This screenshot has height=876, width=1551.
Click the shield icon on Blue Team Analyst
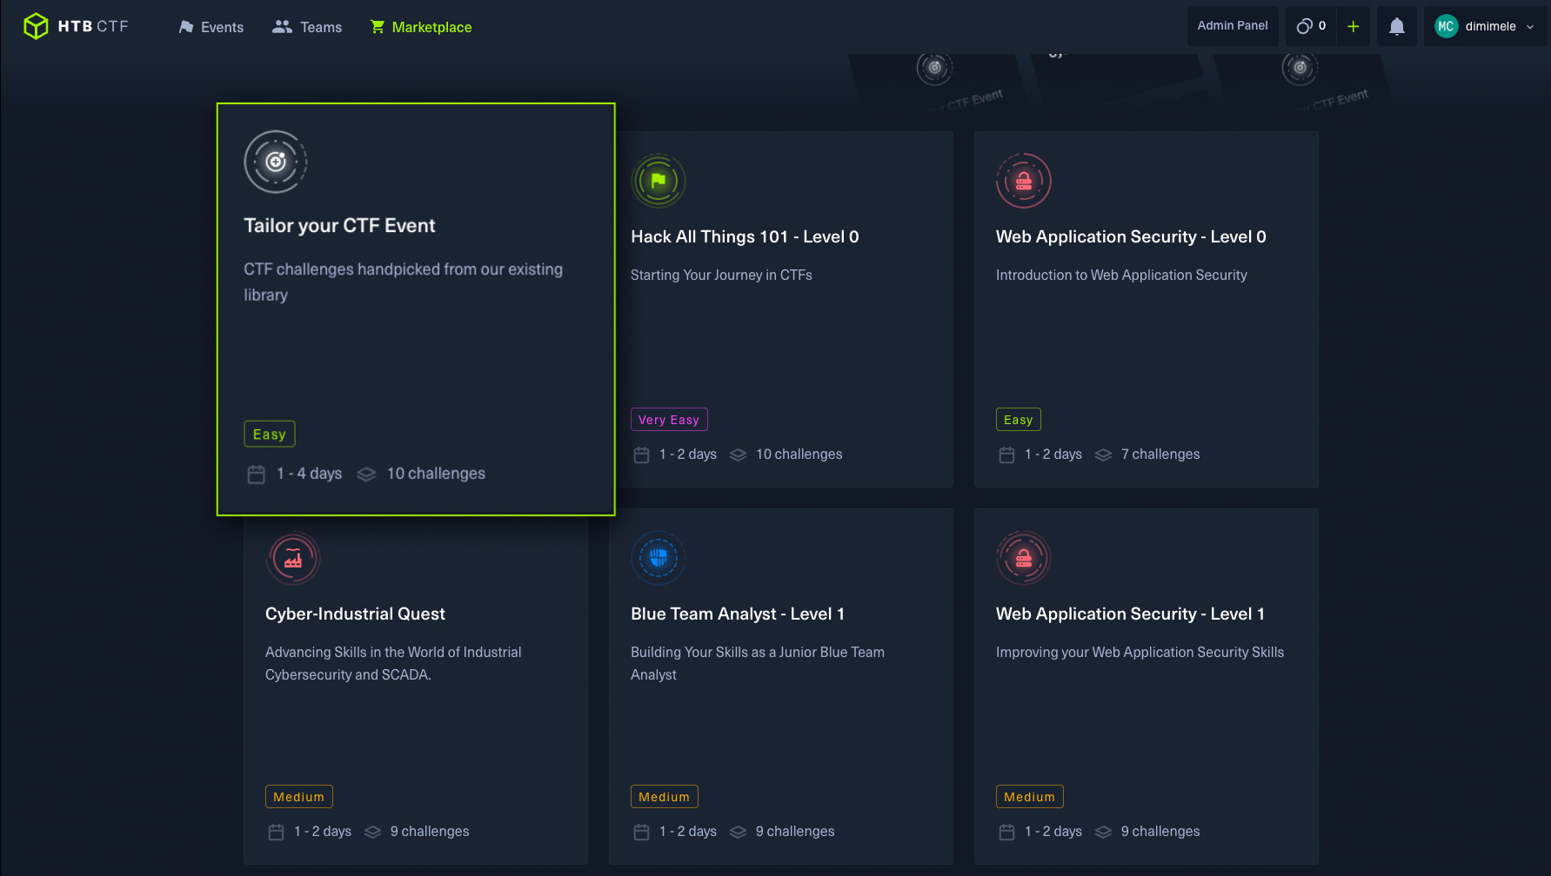point(659,558)
